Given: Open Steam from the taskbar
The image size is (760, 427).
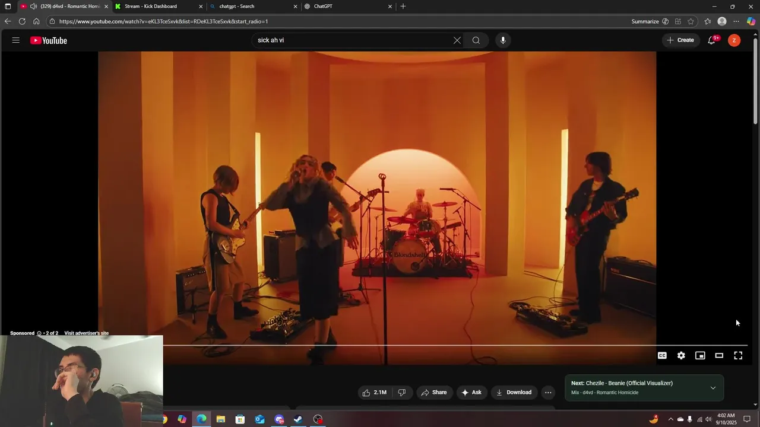Looking at the screenshot, I should click(298, 419).
